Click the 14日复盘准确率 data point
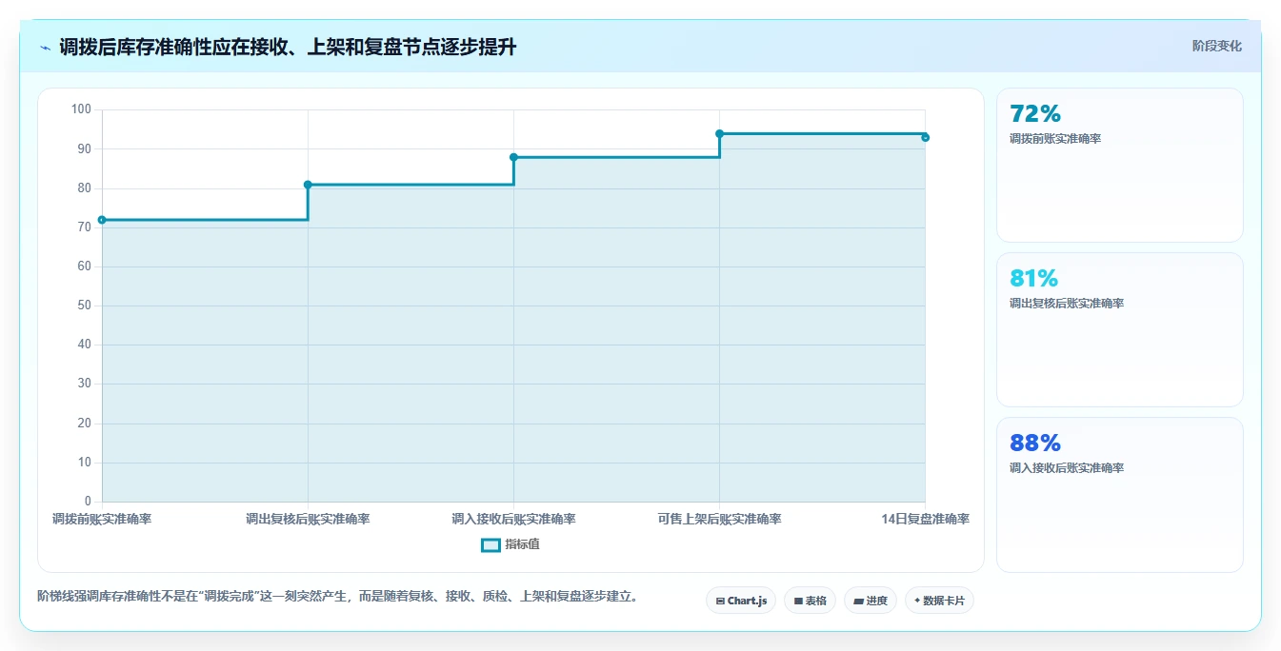This screenshot has height=651, width=1281. pyautogui.click(x=925, y=137)
